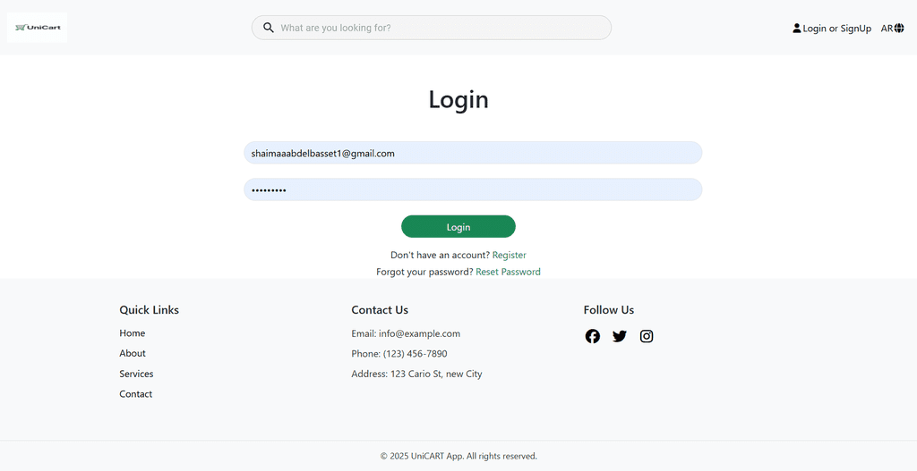Open the Twitter page icon
Viewport: 917px width, 471px height.
point(620,336)
